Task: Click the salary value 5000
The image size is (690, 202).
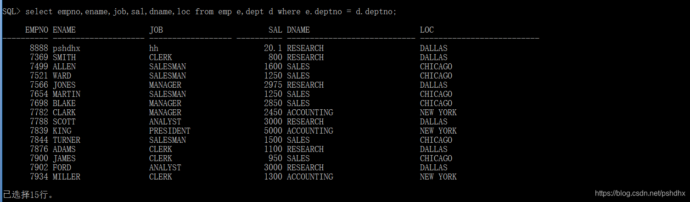Action: (x=273, y=131)
